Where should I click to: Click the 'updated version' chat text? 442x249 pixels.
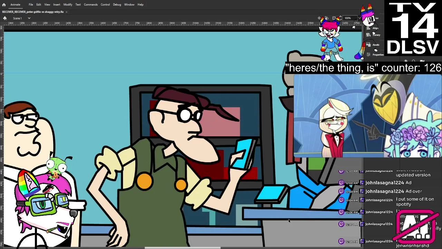[413, 175]
